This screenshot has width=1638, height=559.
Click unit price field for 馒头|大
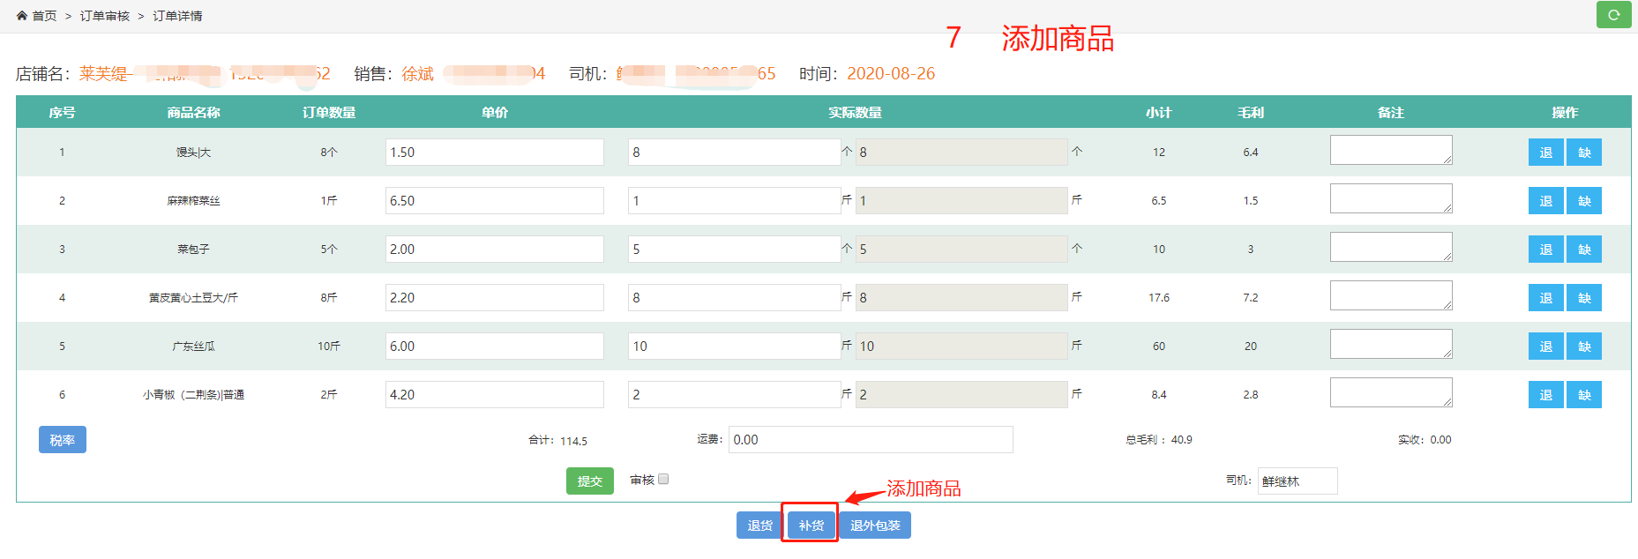pos(494,153)
